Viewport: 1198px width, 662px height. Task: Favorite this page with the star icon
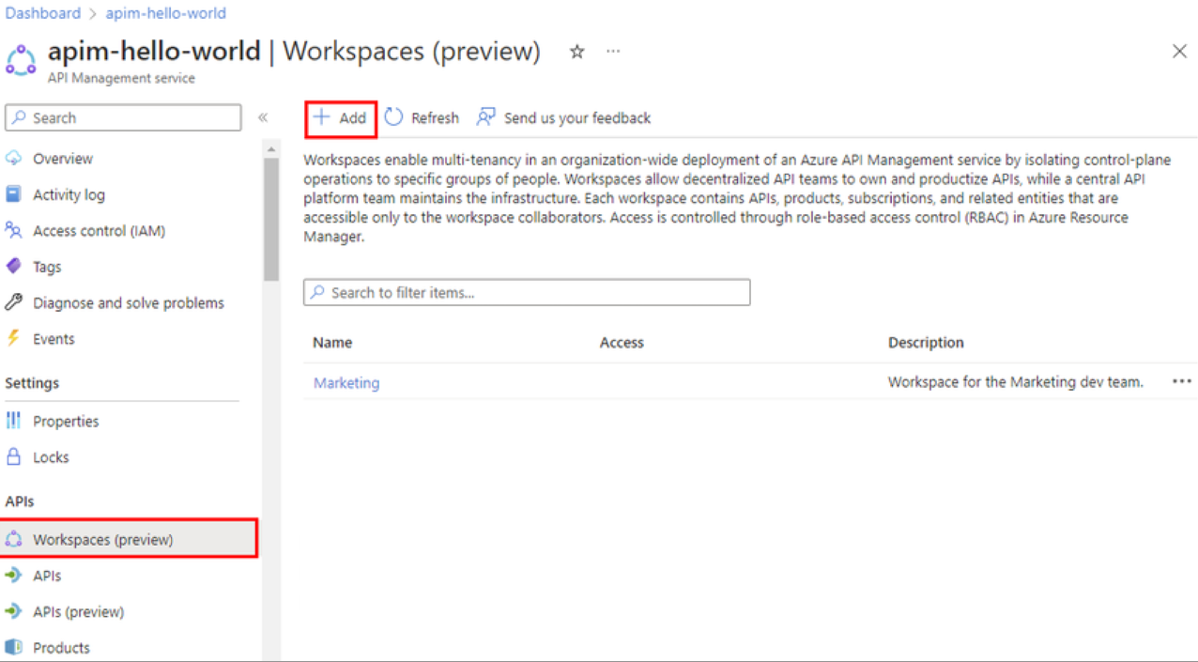click(x=577, y=52)
